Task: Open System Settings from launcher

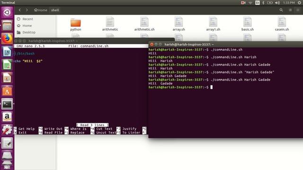Action: [x=7, y=130]
